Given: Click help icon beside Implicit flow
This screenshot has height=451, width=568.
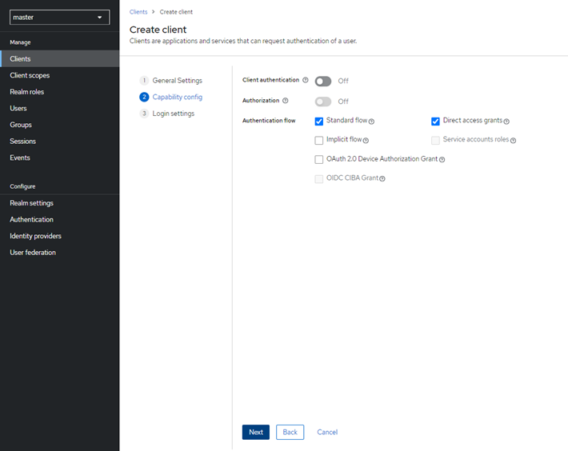Looking at the screenshot, I should (x=366, y=141).
